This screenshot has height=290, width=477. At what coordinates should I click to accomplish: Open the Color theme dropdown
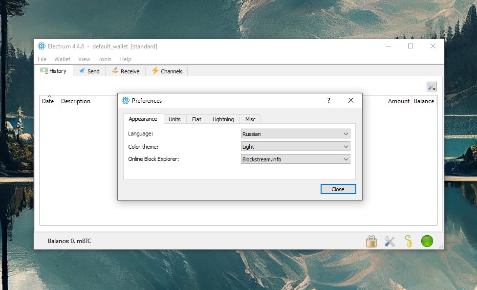click(x=296, y=147)
